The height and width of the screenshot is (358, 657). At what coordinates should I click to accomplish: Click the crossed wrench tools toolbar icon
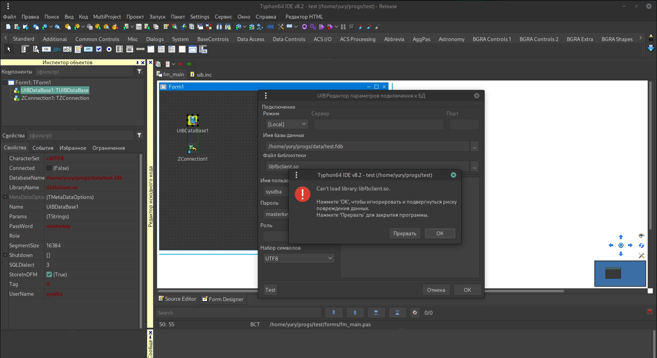click(281, 27)
